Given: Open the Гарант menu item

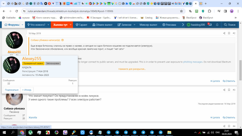Looking at the screenshot, I should [x=81, y=25].
